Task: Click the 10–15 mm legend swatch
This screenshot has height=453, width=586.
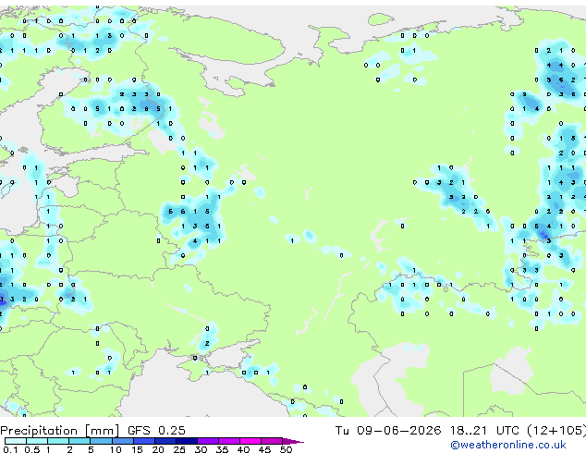Action: coord(122,441)
